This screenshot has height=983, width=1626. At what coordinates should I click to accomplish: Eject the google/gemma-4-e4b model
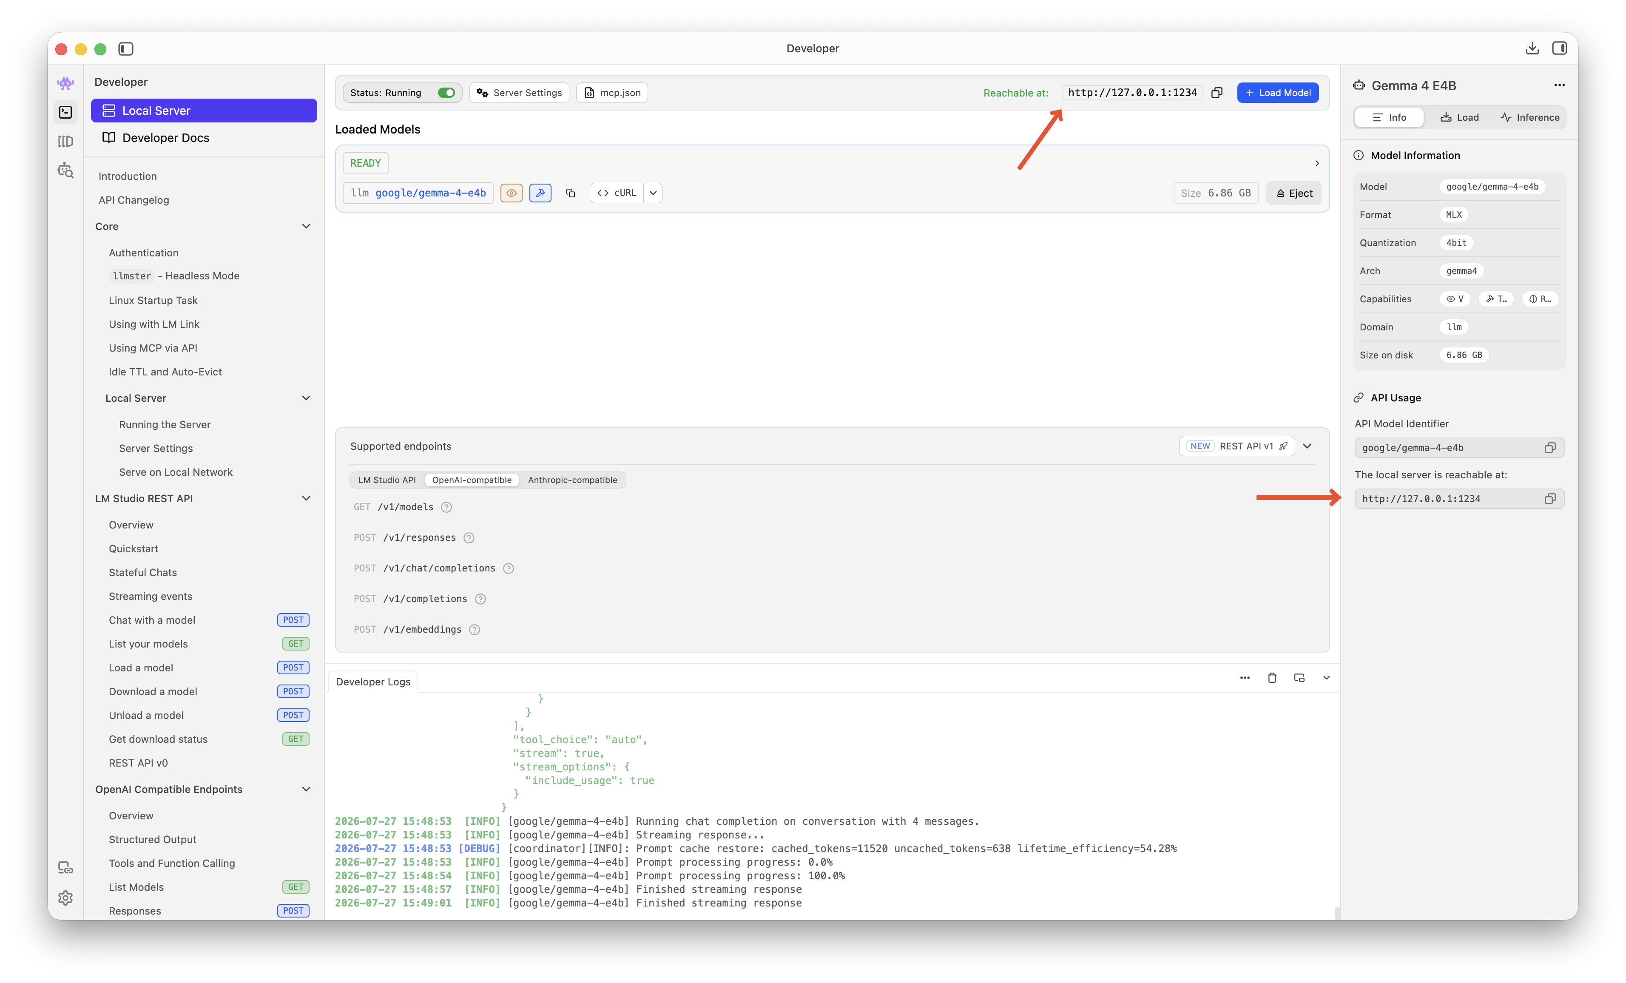pos(1294,193)
